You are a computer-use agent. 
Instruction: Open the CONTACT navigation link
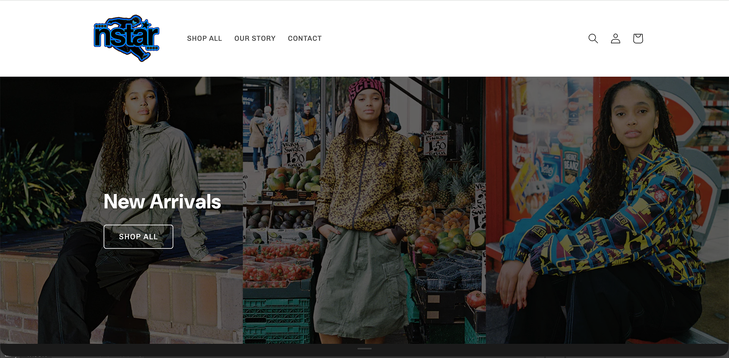305,38
